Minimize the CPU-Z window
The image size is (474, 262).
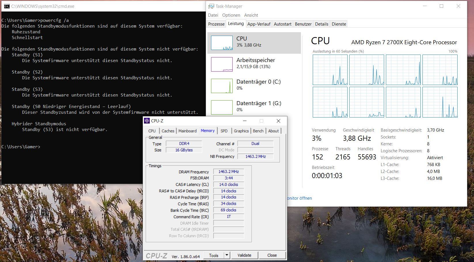pyautogui.click(x=245, y=121)
